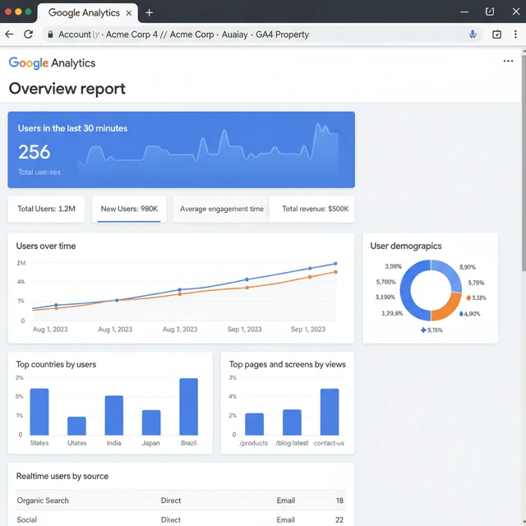Open a new browser tab with plus

(150, 13)
